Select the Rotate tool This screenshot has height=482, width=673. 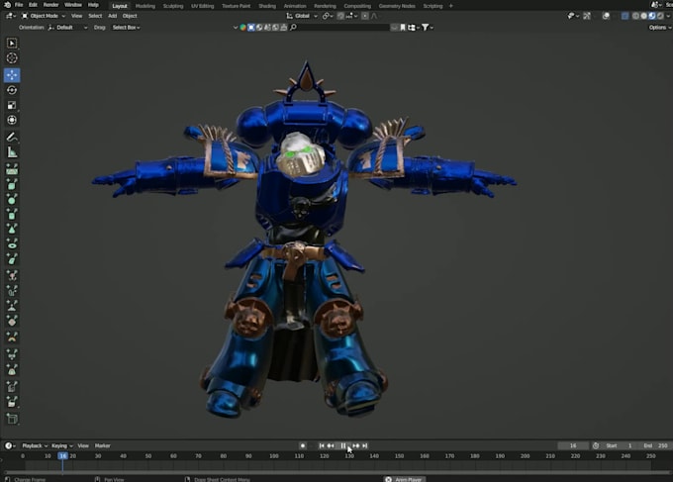pos(12,90)
